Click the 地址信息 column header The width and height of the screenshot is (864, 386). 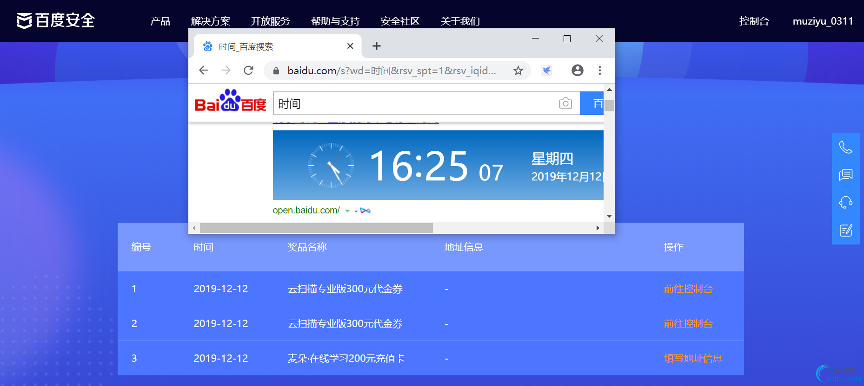pyautogui.click(x=464, y=247)
